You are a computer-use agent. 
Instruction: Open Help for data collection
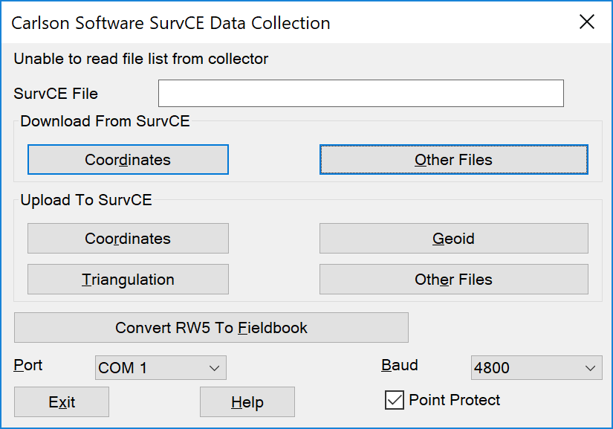pyautogui.click(x=247, y=402)
